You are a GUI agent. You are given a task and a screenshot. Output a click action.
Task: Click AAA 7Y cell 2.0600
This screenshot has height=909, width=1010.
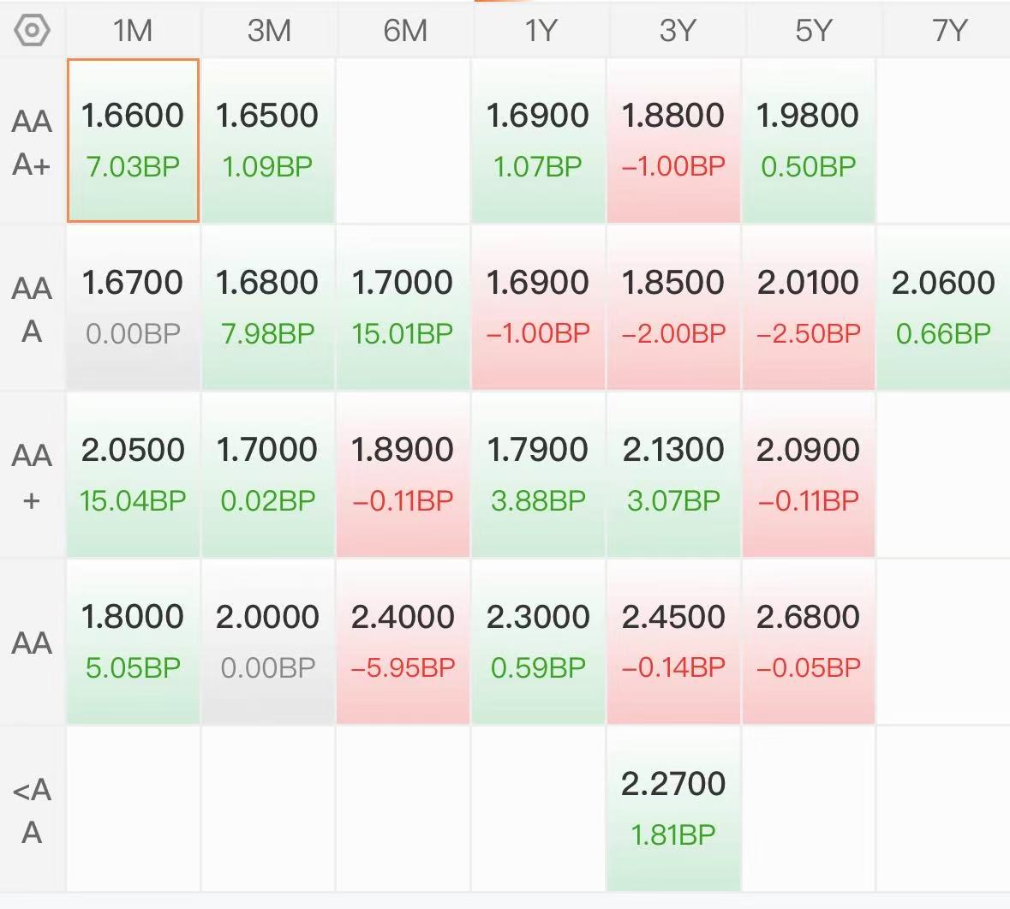tap(944, 308)
